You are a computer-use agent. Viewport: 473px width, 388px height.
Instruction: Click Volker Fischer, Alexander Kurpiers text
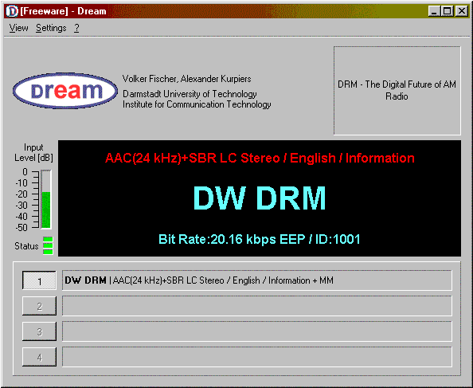[x=186, y=79]
